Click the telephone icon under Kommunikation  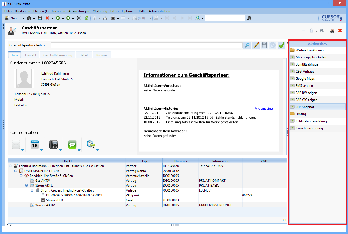(x=53, y=144)
